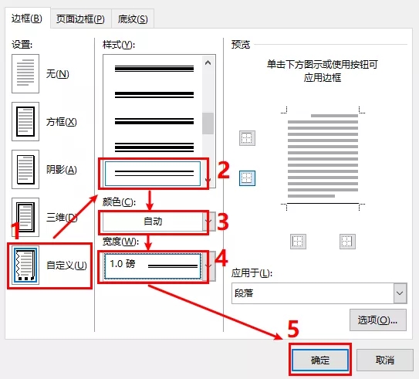Toggle right border button below preview
419x379 pixels.
click(x=347, y=242)
